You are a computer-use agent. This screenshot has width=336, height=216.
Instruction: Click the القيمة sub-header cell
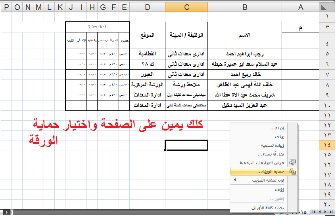(71, 41)
